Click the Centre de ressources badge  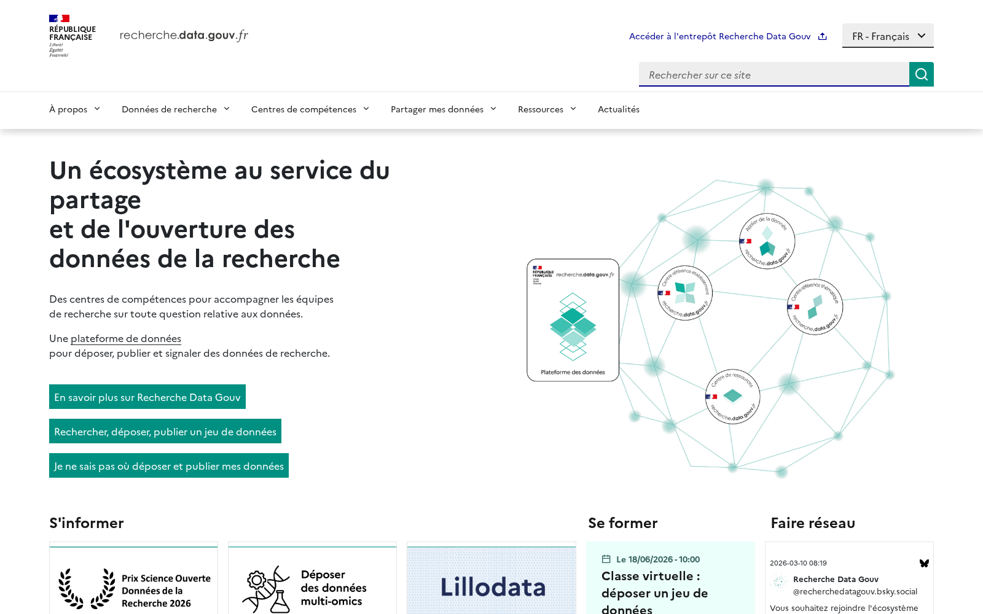(732, 397)
